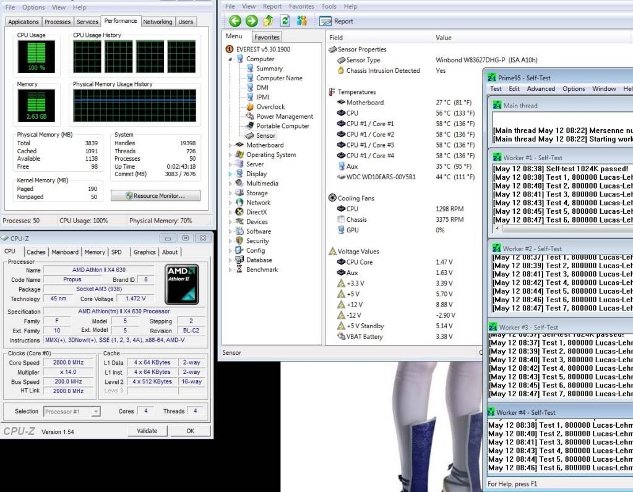This screenshot has width=633, height=492.
Task: Expand the Benchmark tree node arrow
Action: (230, 269)
